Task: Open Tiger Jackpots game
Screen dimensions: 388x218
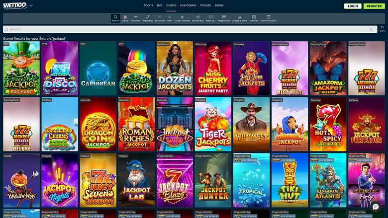Action: click(213, 124)
